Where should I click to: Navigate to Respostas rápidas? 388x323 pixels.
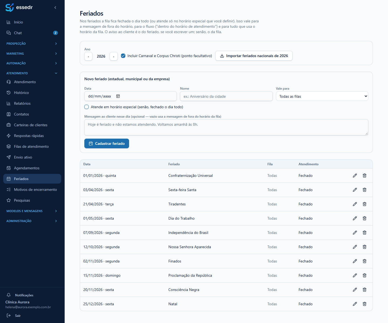click(x=32, y=136)
